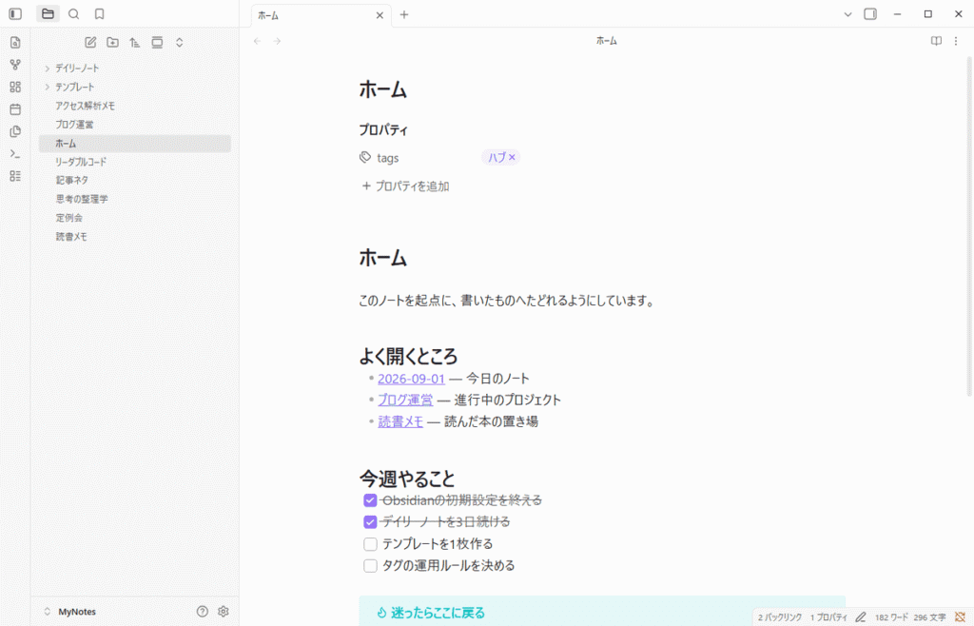Open command palette ribbon icon

point(15,154)
